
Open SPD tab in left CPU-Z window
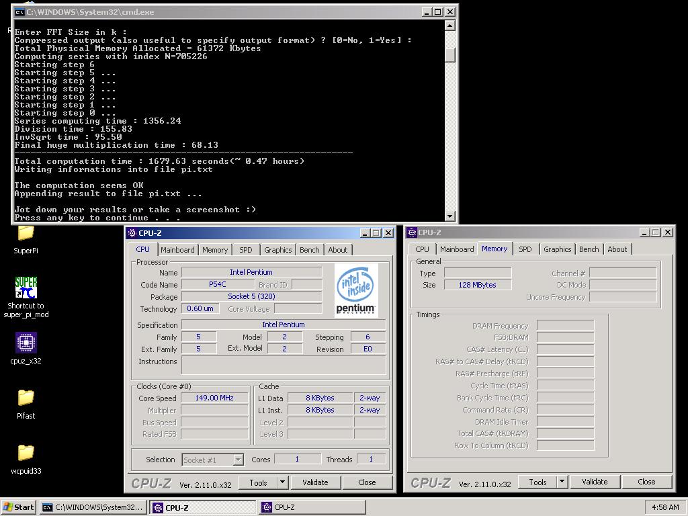[246, 250]
